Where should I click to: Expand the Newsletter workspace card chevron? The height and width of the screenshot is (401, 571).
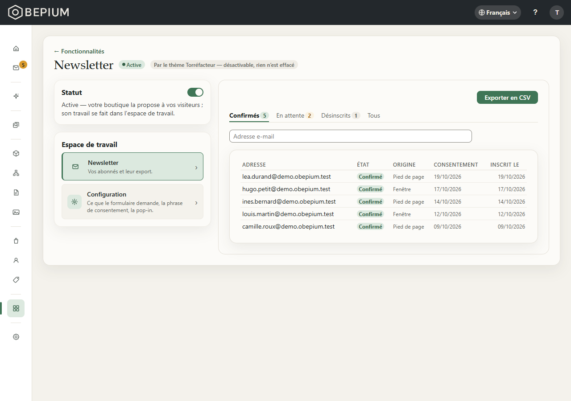pos(196,168)
